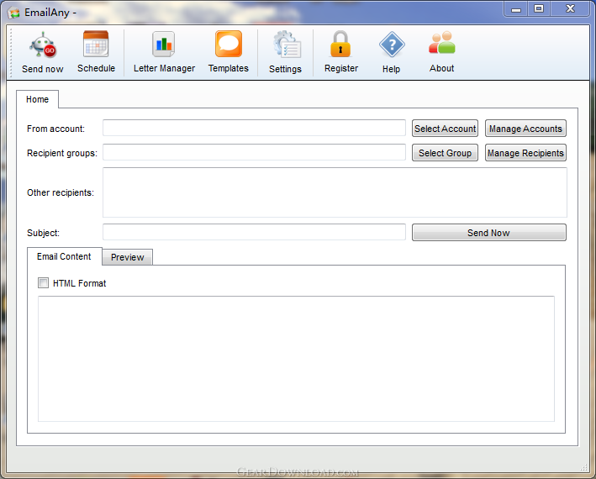Minimize the EmailAny window
The image size is (596, 479).
coord(516,9)
